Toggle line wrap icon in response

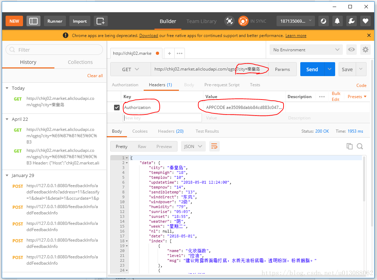point(214,146)
